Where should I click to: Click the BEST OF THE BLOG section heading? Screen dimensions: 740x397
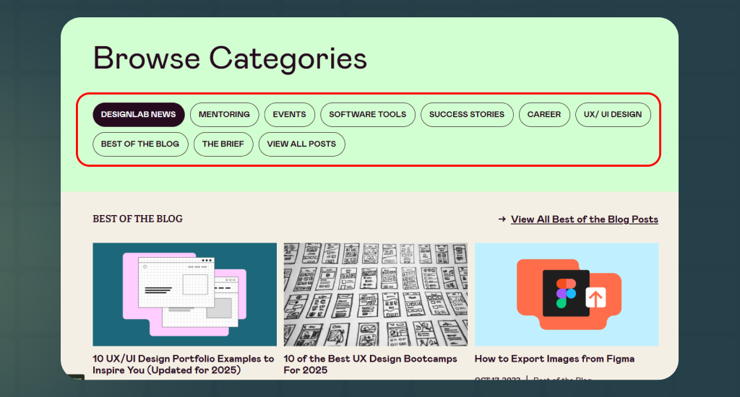pyautogui.click(x=138, y=219)
